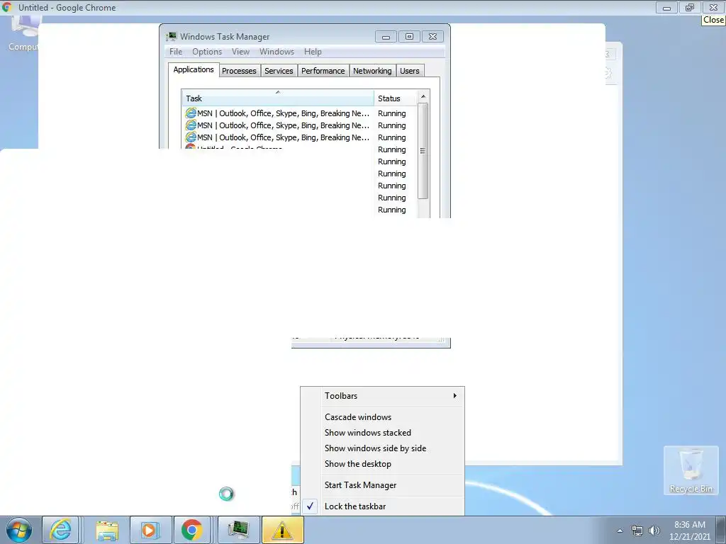Toggle the Lock the taskbar checkmark
The image size is (726, 544).
311,506
